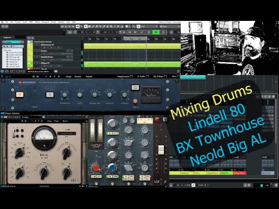This screenshot has width=279, height=209.
Task: Select the Zoom magnifier tool
Action: click(x=111, y=26)
